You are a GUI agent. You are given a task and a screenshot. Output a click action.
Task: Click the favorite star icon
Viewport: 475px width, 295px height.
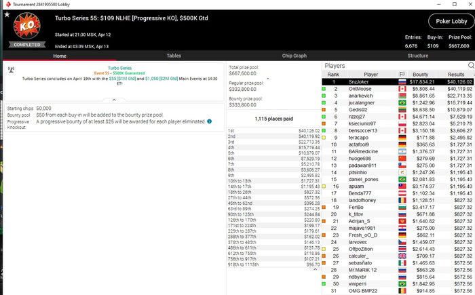click(x=7, y=14)
